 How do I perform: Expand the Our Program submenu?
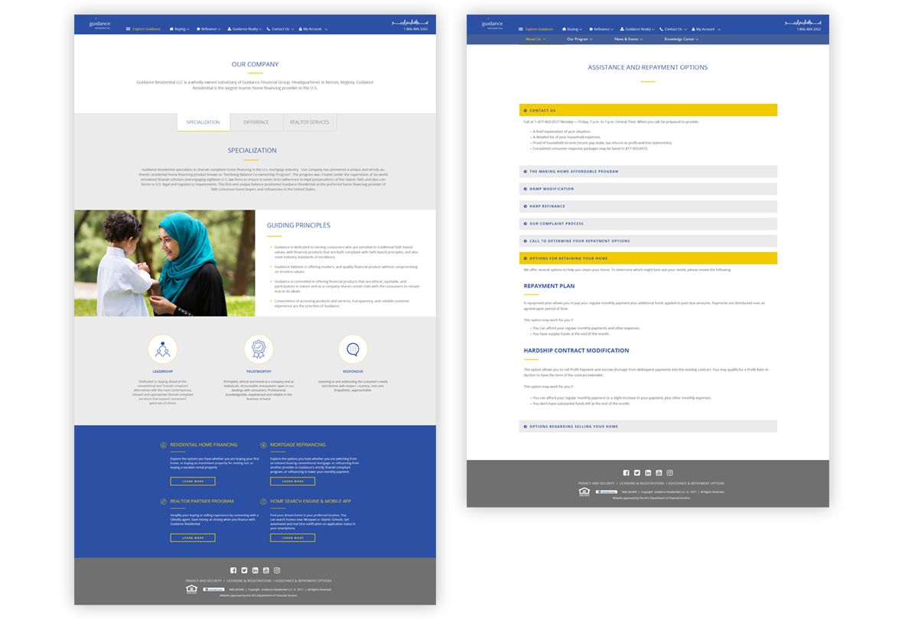point(579,39)
